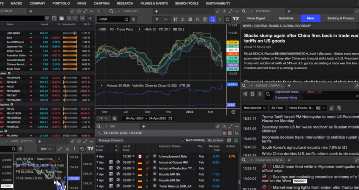
Task: Collapse Volume 20 SMA indicator legend arrow
Action: click(x=101, y=85)
